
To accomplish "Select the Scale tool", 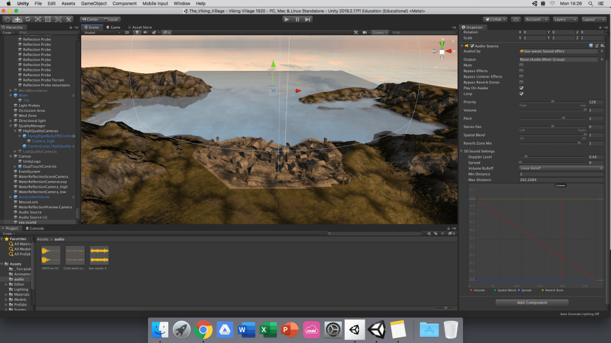I will [38, 19].
